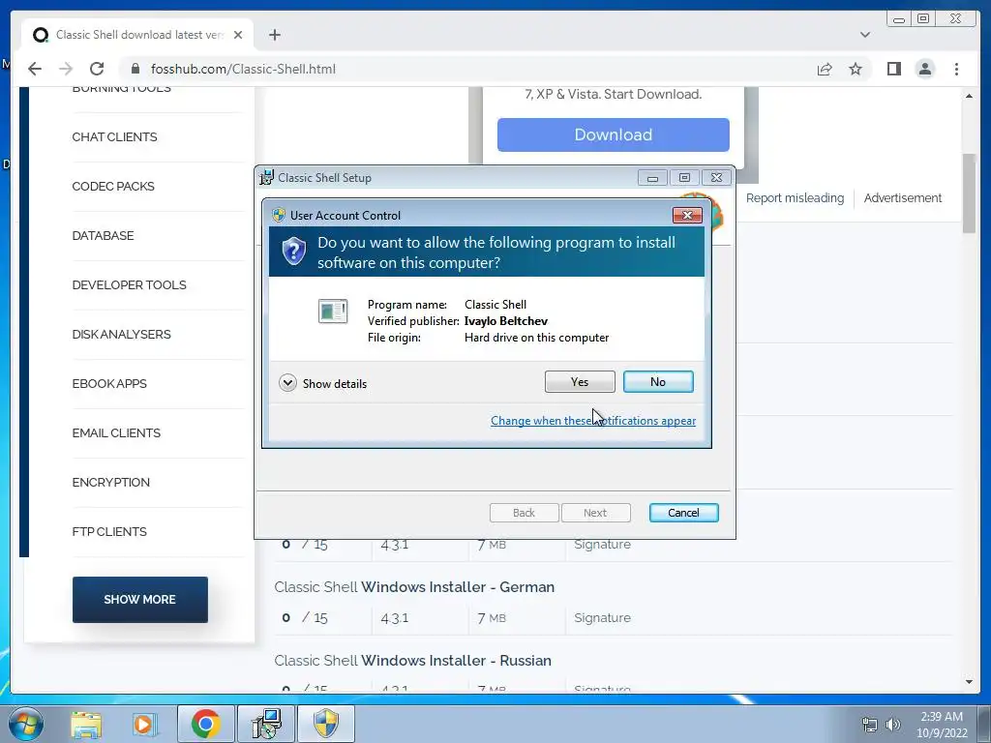This screenshot has height=743, width=991.
Task: Open Windows Media Player from taskbar
Action: coord(144,725)
